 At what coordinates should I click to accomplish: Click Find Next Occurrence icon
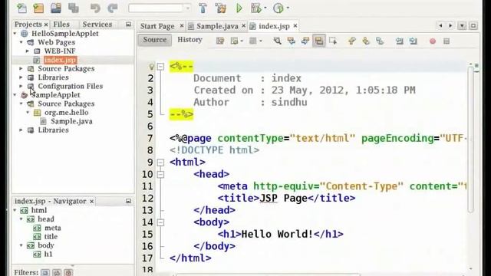pos(305,41)
